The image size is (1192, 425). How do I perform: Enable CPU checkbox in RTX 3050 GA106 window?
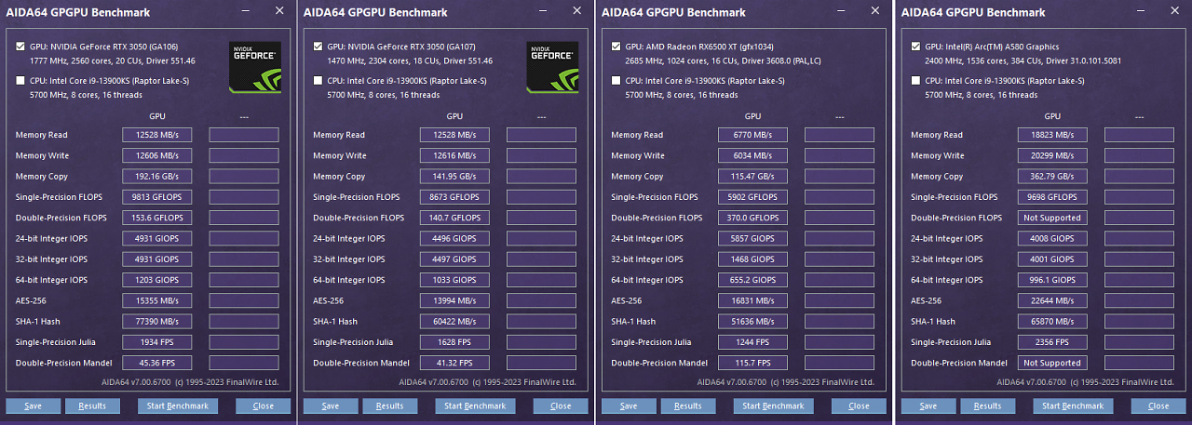coord(20,81)
